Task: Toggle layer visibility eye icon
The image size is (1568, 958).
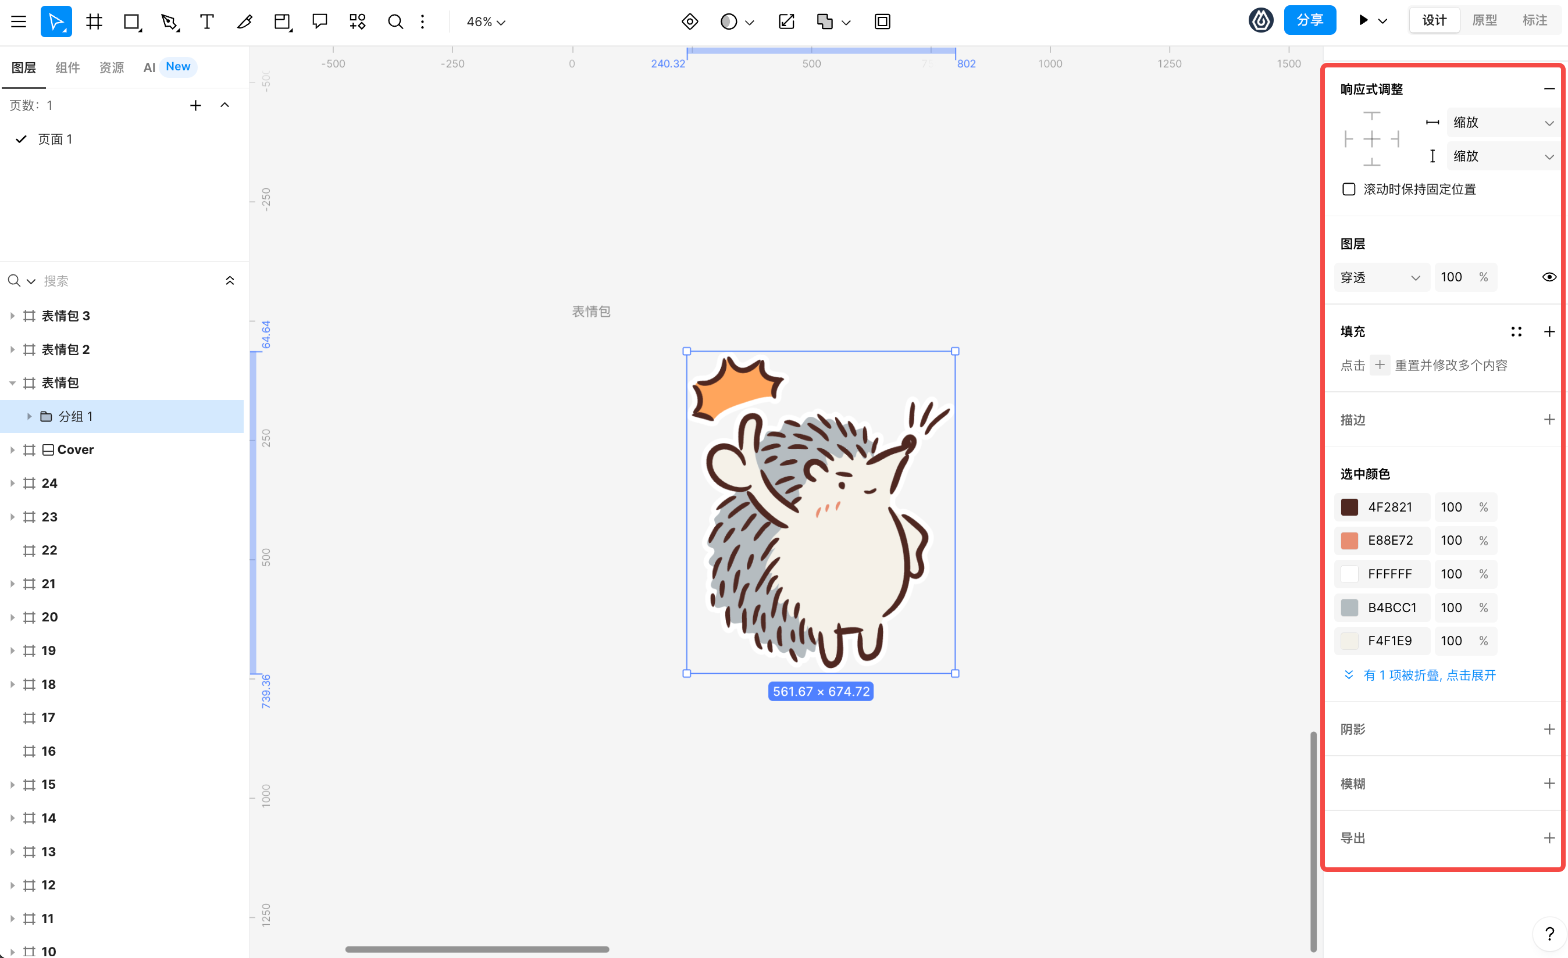Action: [x=1549, y=277]
